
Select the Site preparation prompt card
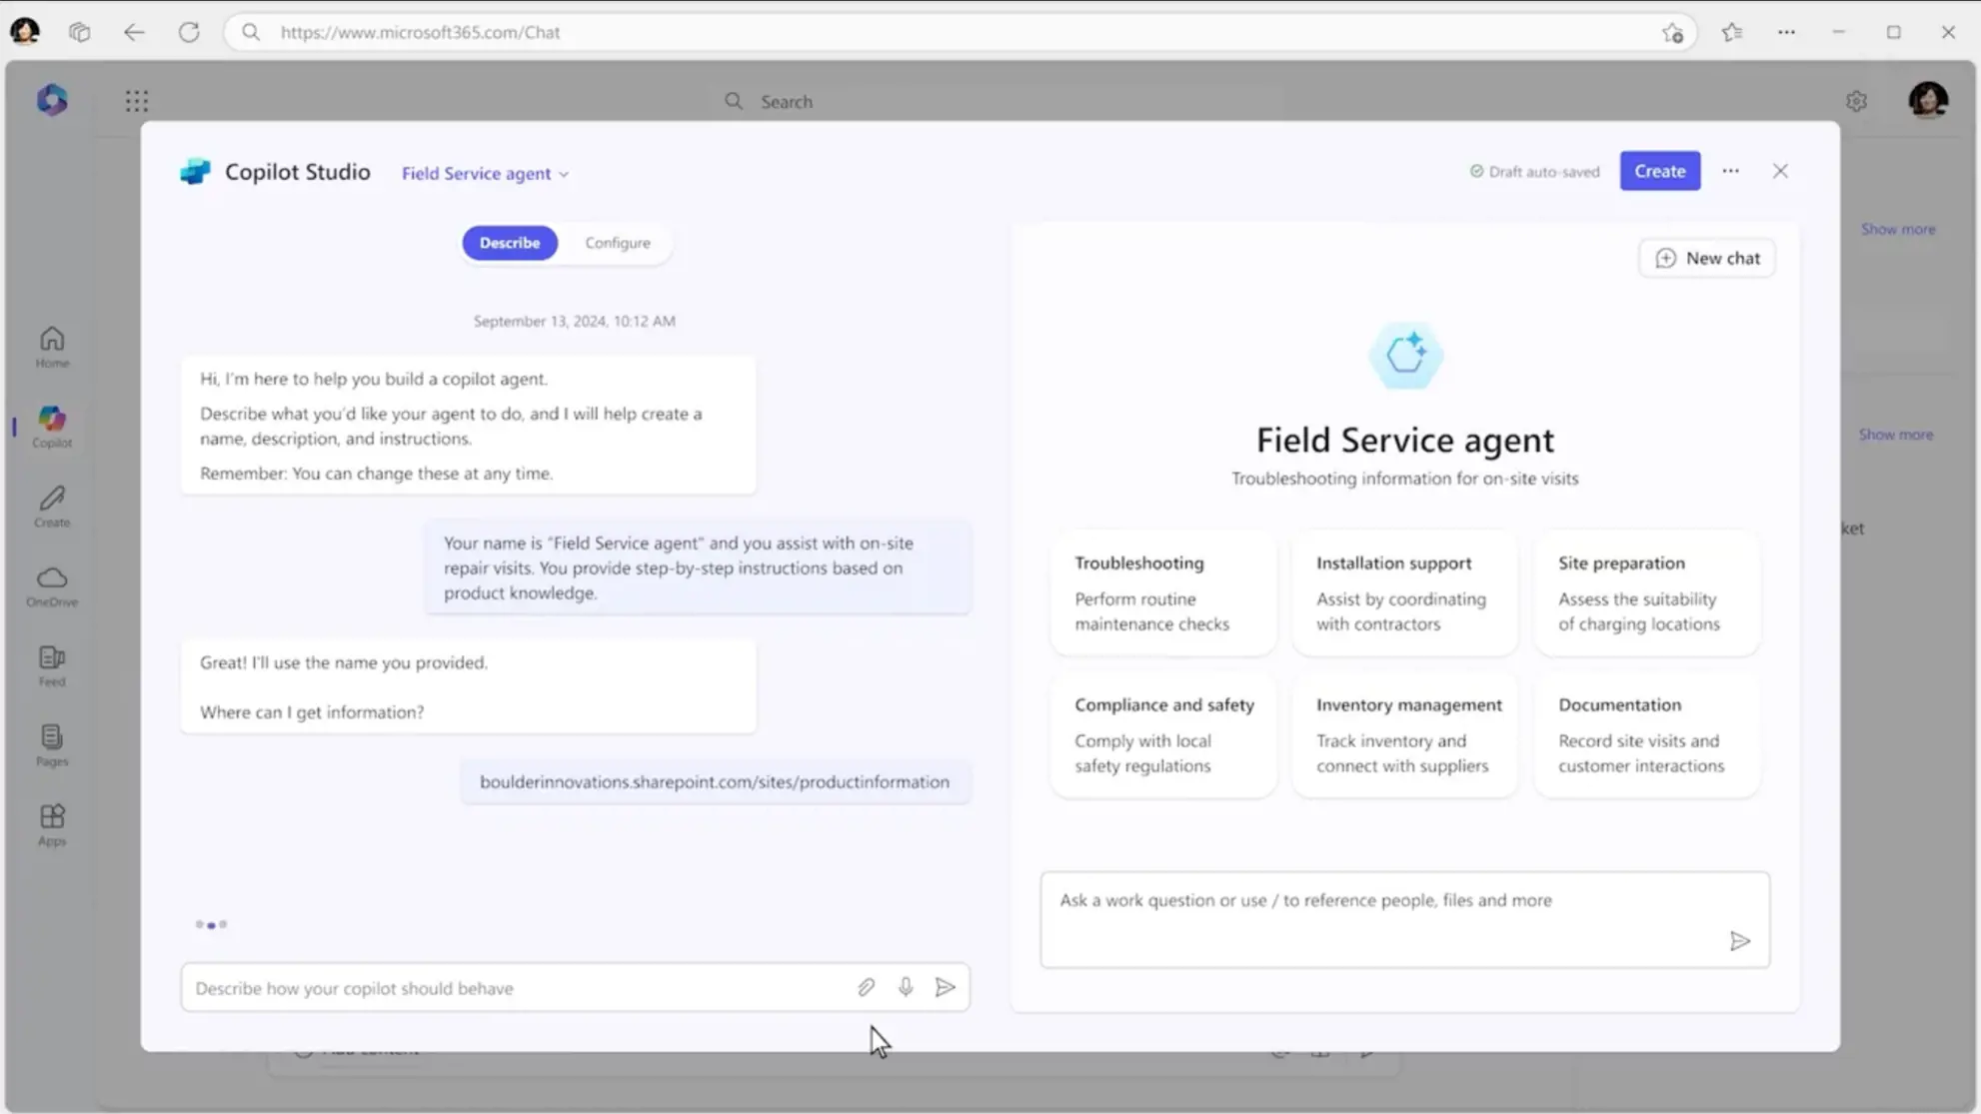(x=1647, y=592)
